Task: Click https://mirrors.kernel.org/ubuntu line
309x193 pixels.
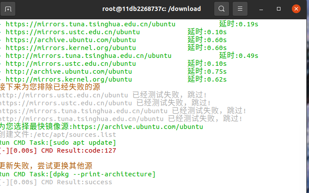Action: click(71, 48)
